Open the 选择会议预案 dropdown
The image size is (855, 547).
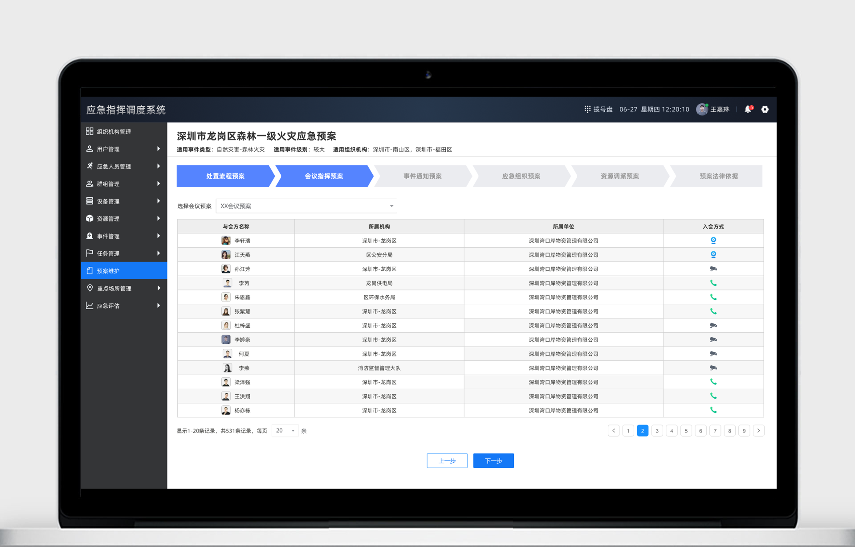[x=306, y=206]
